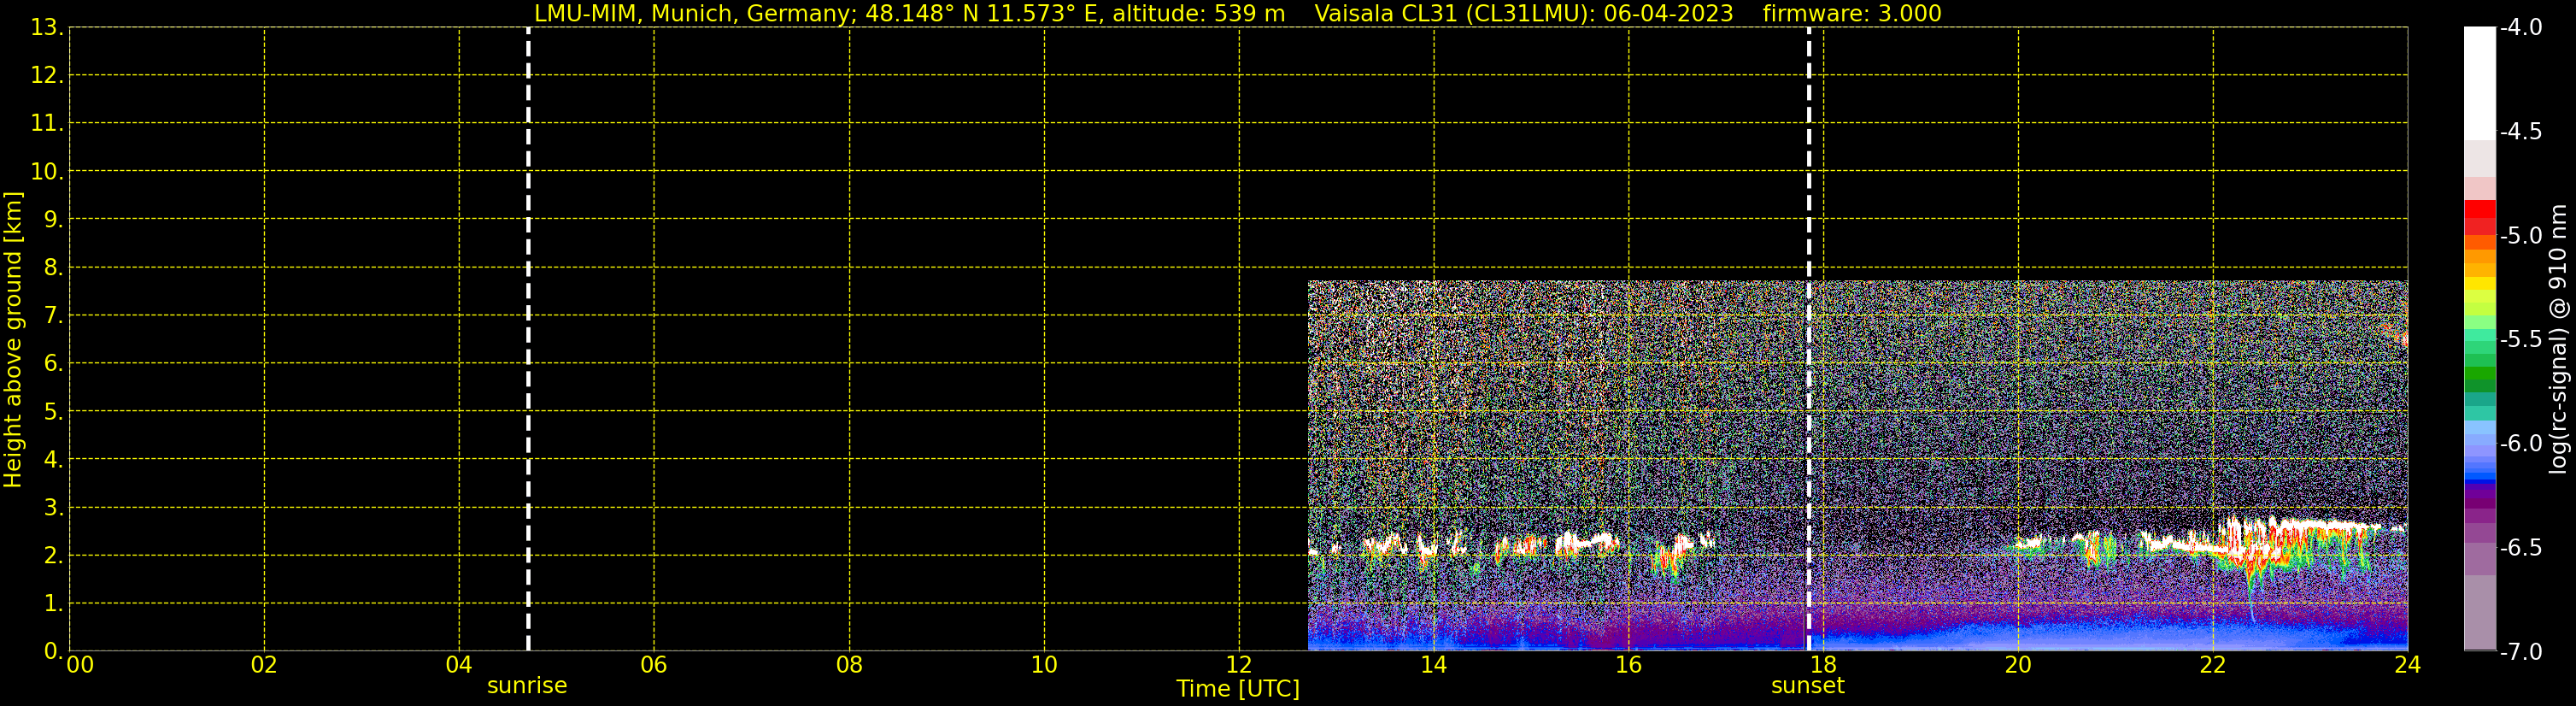
Task: Click the 04 hour tick label
Action: pyautogui.click(x=459, y=665)
